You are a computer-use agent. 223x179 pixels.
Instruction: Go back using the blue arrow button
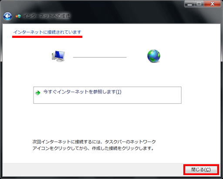pos(7,16)
